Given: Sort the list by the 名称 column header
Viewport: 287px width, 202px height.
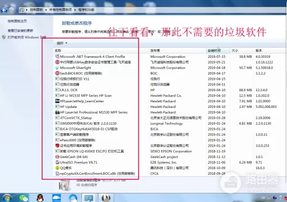Looking at the screenshot, I should pyautogui.click(x=58, y=51).
